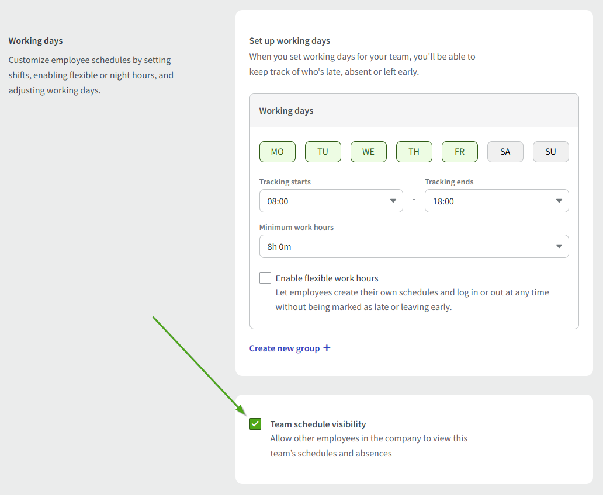
Task: Deselect TH from working days
Action: [414, 152]
